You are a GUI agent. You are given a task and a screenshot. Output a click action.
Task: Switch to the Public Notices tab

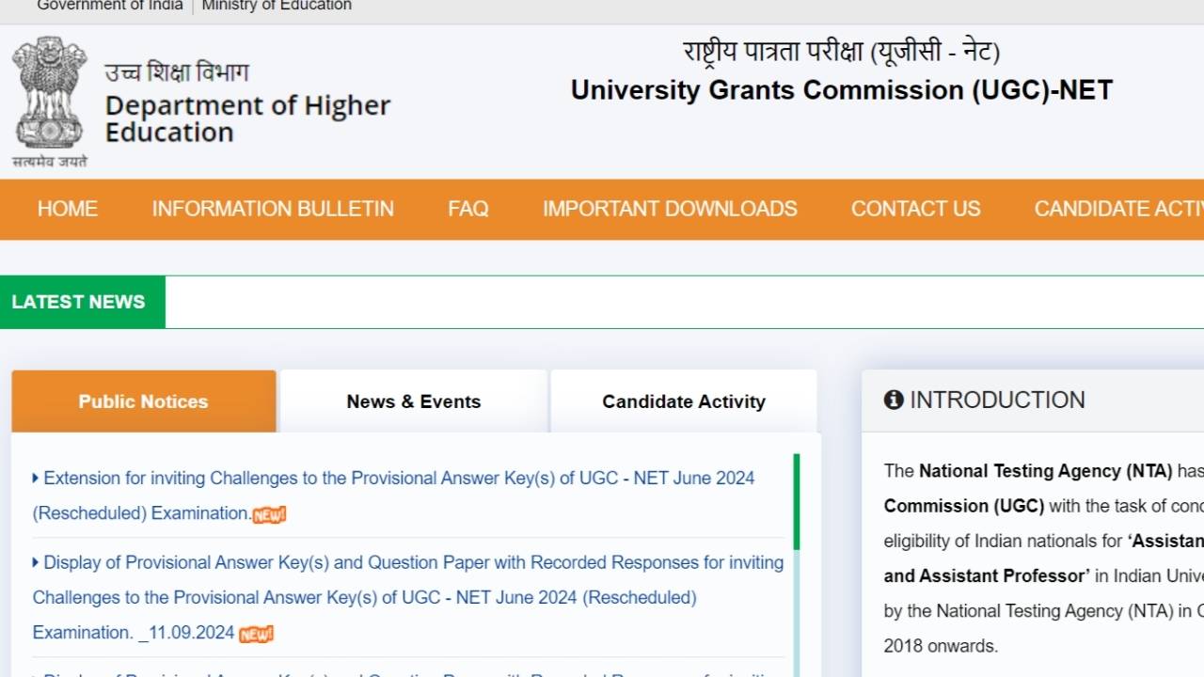click(x=143, y=401)
